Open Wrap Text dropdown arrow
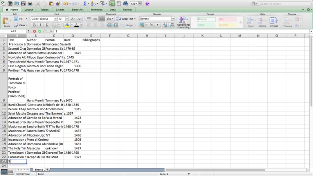The width and height of the screenshot is (313, 176). click(x=135, y=19)
